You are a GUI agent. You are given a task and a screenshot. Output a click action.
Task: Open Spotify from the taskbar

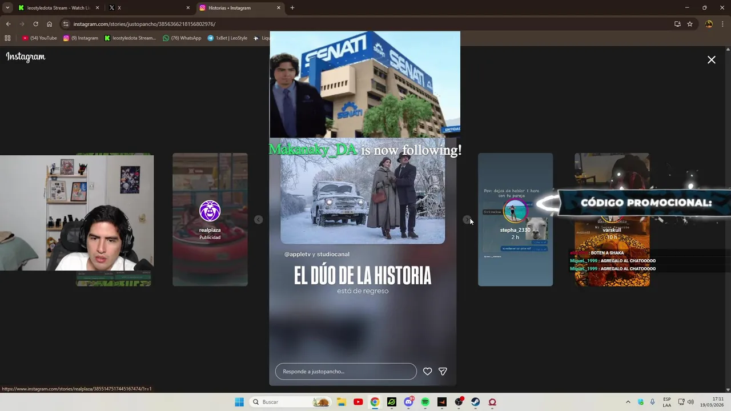425,402
